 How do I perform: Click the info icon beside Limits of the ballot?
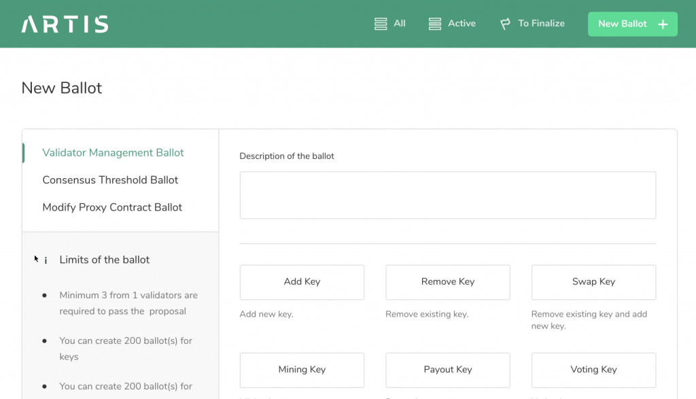coord(46,260)
